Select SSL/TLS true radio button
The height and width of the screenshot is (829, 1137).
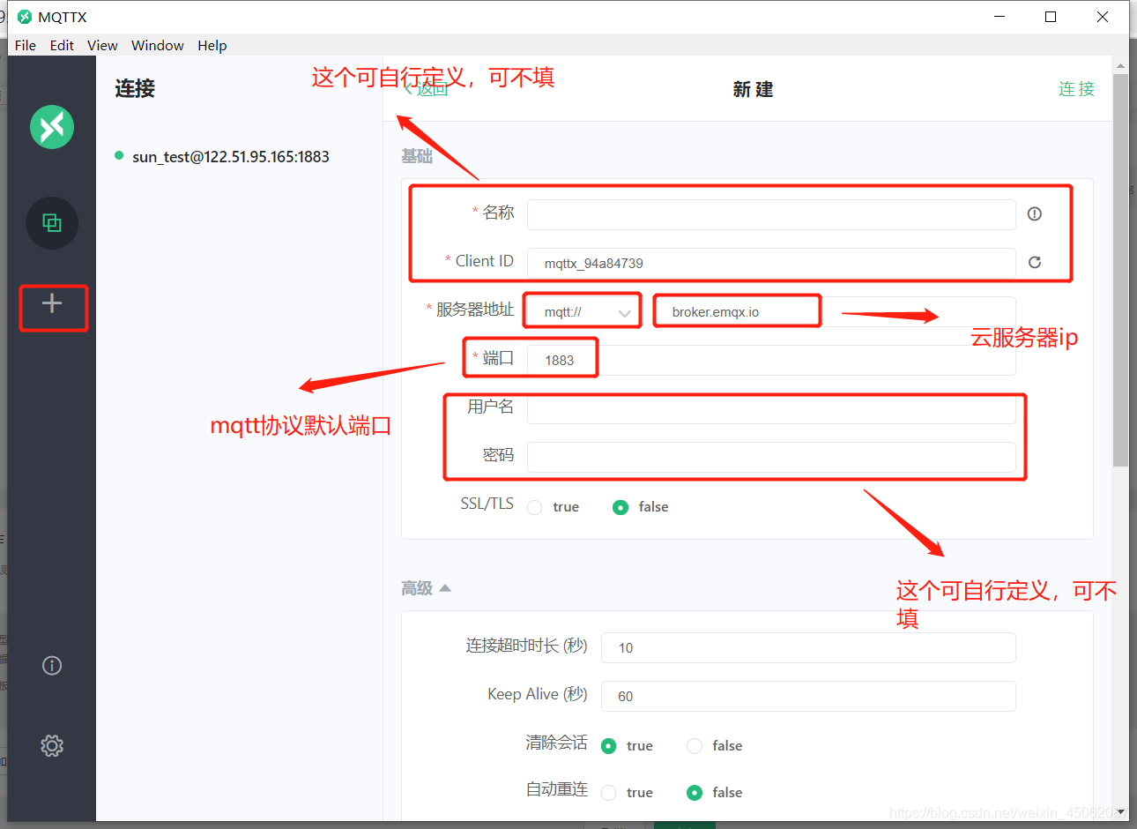(534, 507)
